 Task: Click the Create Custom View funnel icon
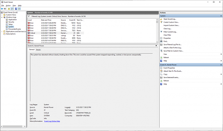pyautogui.click(x=161, y=22)
